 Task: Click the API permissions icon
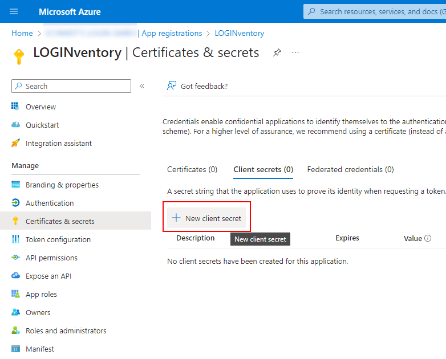point(15,258)
